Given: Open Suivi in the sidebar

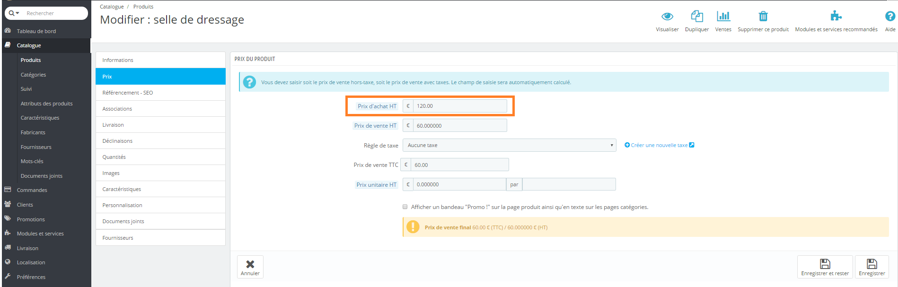Looking at the screenshot, I should coord(26,89).
